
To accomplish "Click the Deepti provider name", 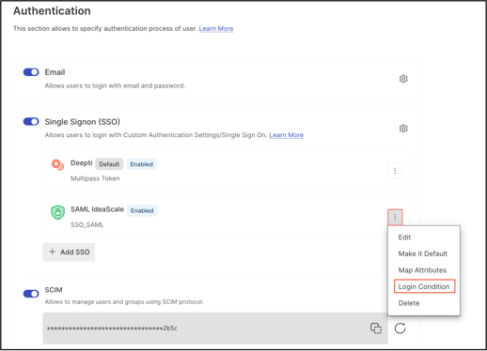I will pyautogui.click(x=82, y=163).
